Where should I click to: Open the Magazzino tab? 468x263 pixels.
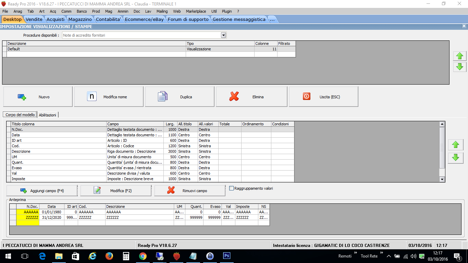[80, 20]
